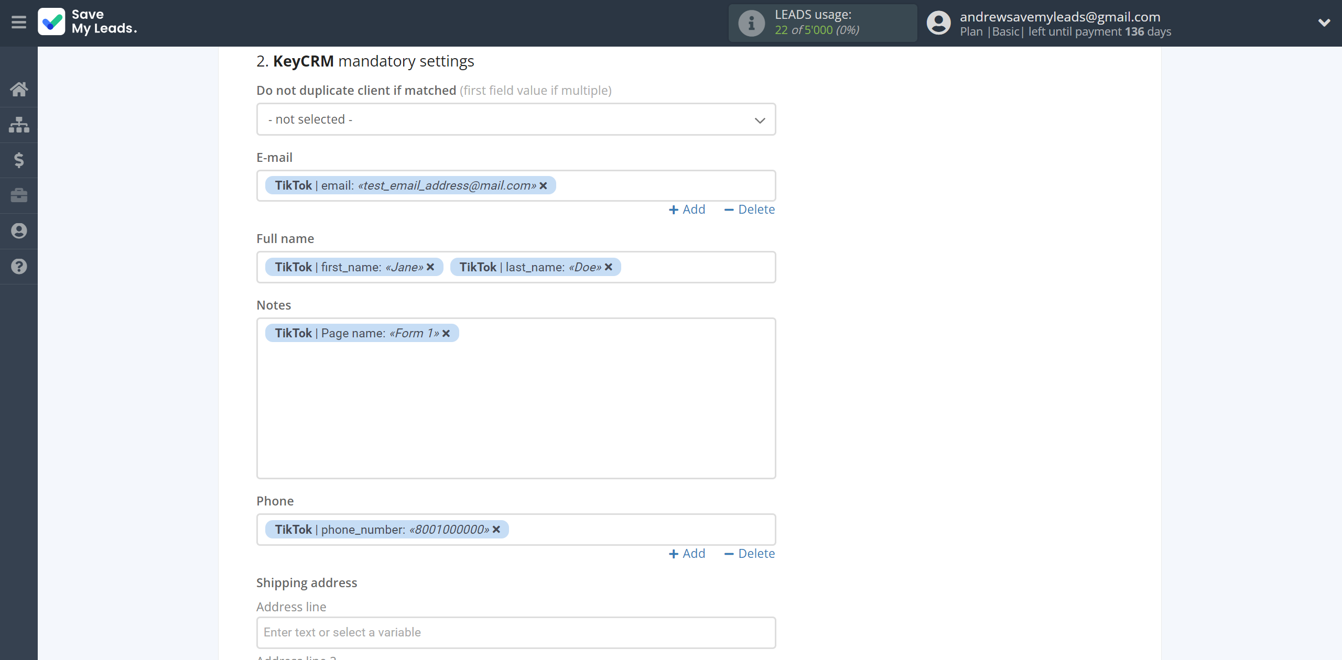Image resolution: width=1342 pixels, height=660 pixels.
Task: Remove the TikTok phone_number tag
Action: click(x=496, y=530)
